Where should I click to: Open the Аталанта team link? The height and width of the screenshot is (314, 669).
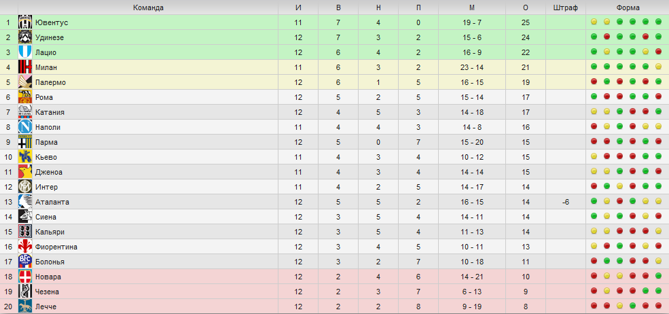(52, 202)
